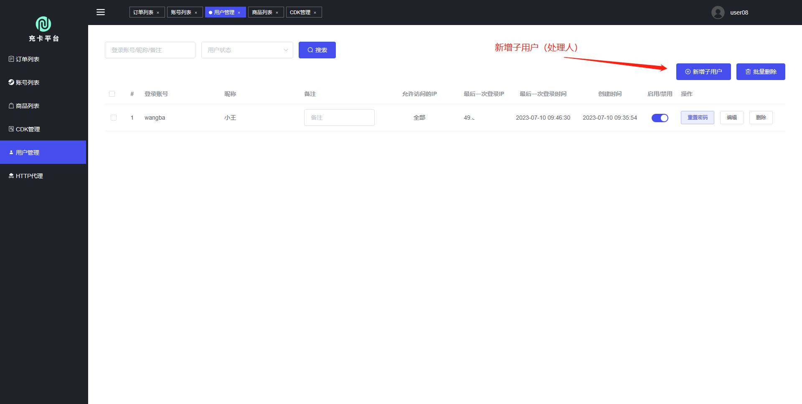Click 重置密码 for wangba
This screenshot has height=404, width=802.
coord(698,118)
